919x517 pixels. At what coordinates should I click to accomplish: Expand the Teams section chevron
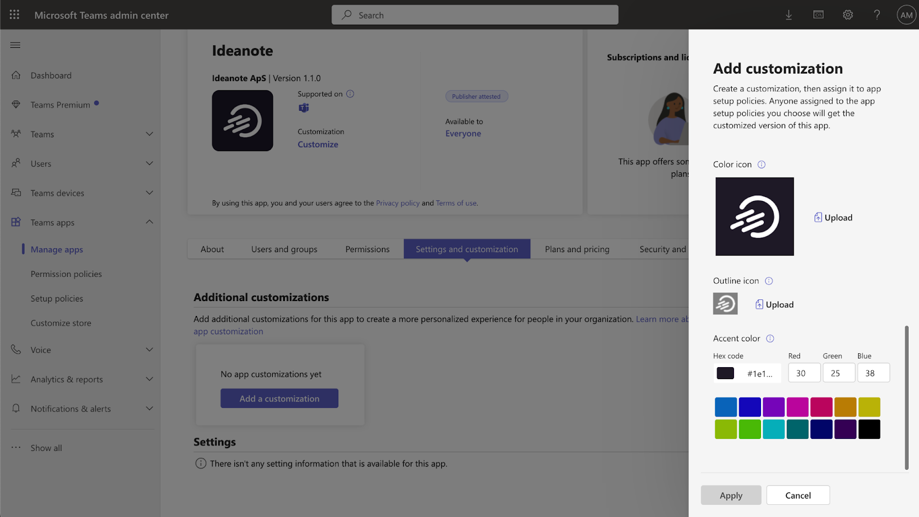pyautogui.click(x=149, y=134)
